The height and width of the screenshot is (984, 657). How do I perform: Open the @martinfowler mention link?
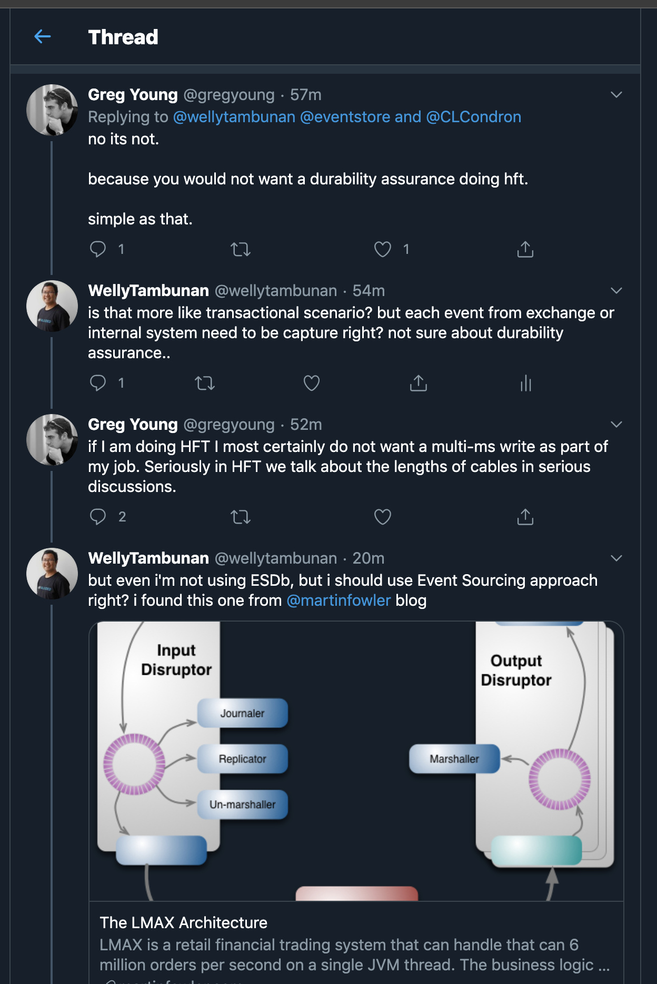(x=339, y=601)
